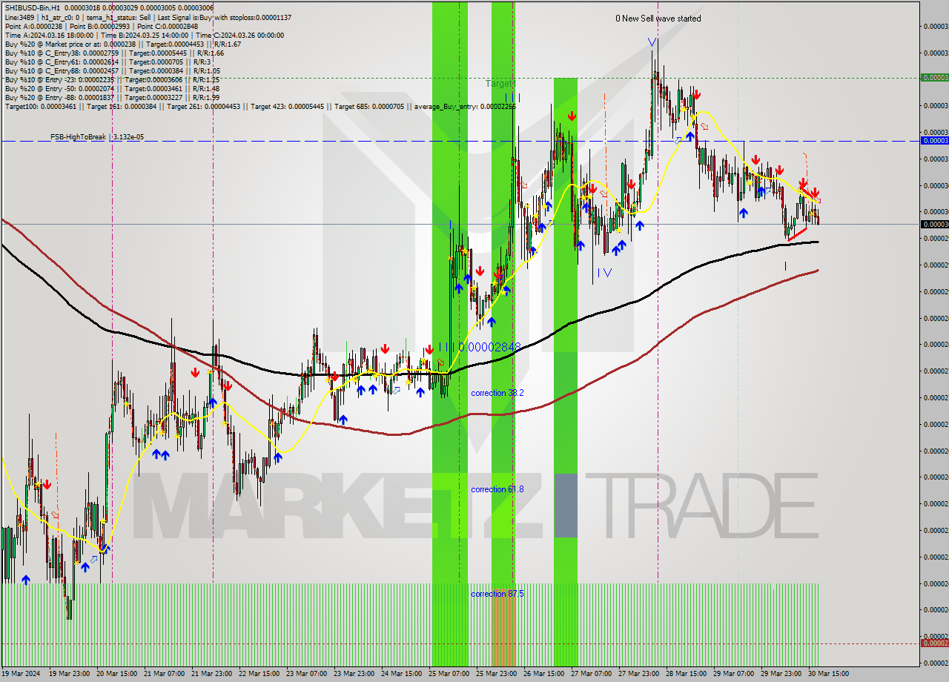Viewport: 949px width, 682px height.
Task: Click the '21 Mar 07:00' time label
Action: [164, 673]
